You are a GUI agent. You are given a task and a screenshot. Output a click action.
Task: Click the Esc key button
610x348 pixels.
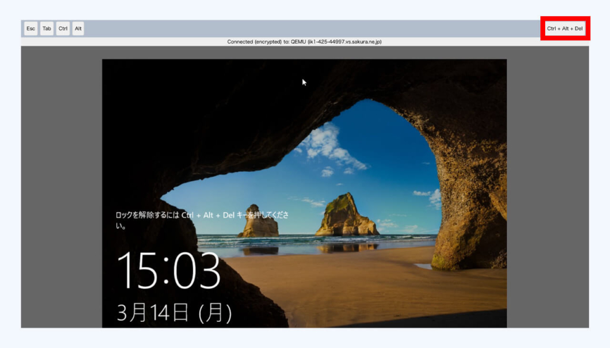pos(31,29)
